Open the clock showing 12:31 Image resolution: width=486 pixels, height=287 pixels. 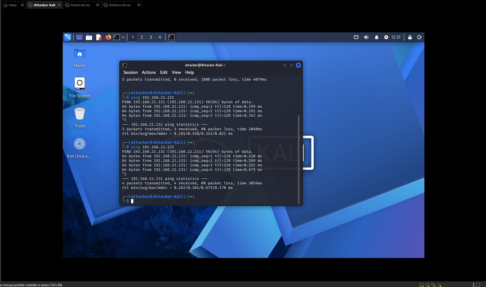pos(396,37)
